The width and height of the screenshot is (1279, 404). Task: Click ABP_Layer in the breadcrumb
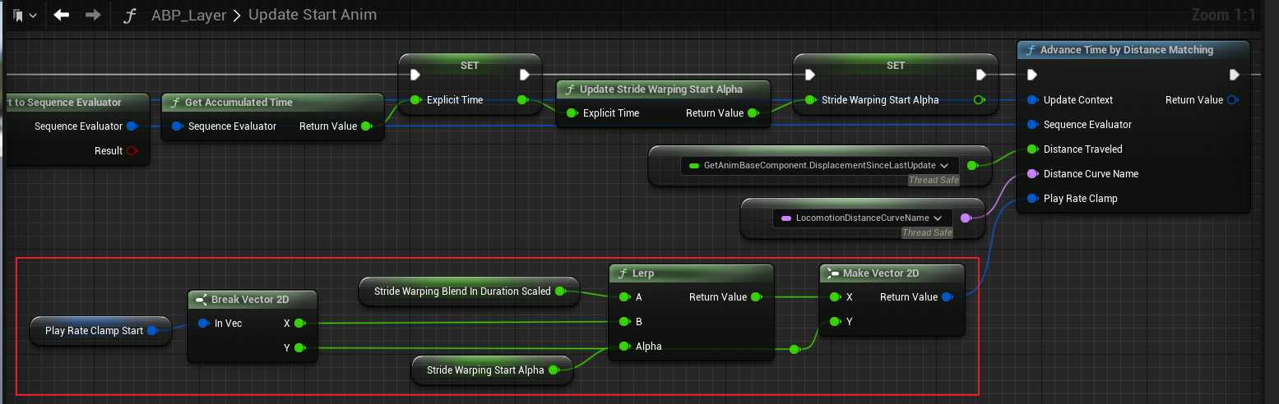click(x=188, y=16)
